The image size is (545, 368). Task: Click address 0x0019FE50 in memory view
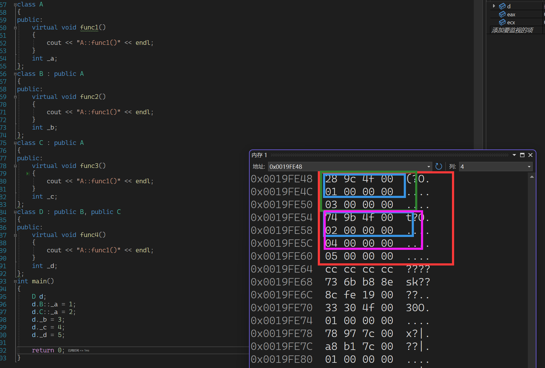click(x=282, y=204)
